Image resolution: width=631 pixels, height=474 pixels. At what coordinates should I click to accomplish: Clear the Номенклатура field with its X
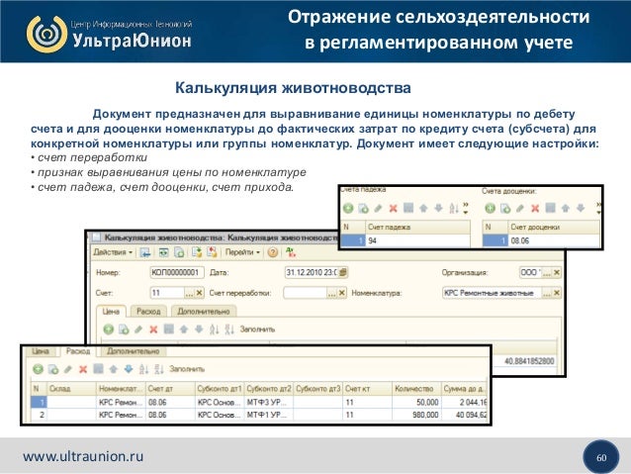[557, 293]
